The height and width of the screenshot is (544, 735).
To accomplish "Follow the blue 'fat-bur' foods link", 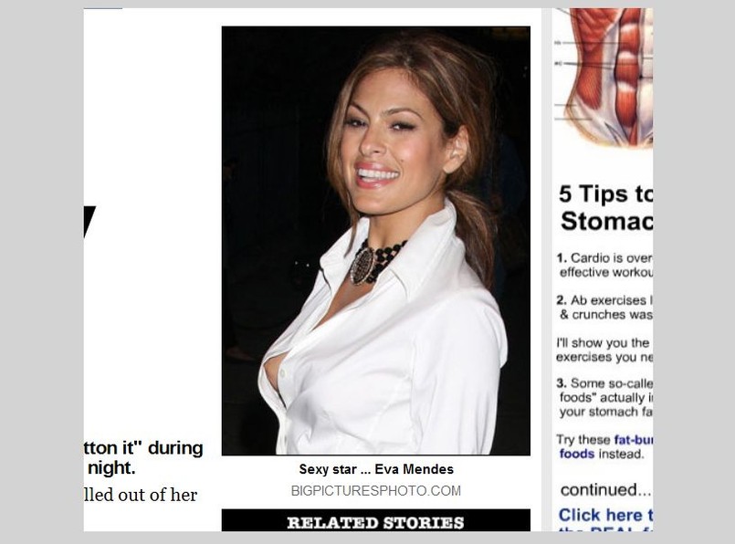I will click(x=633, y=440).
